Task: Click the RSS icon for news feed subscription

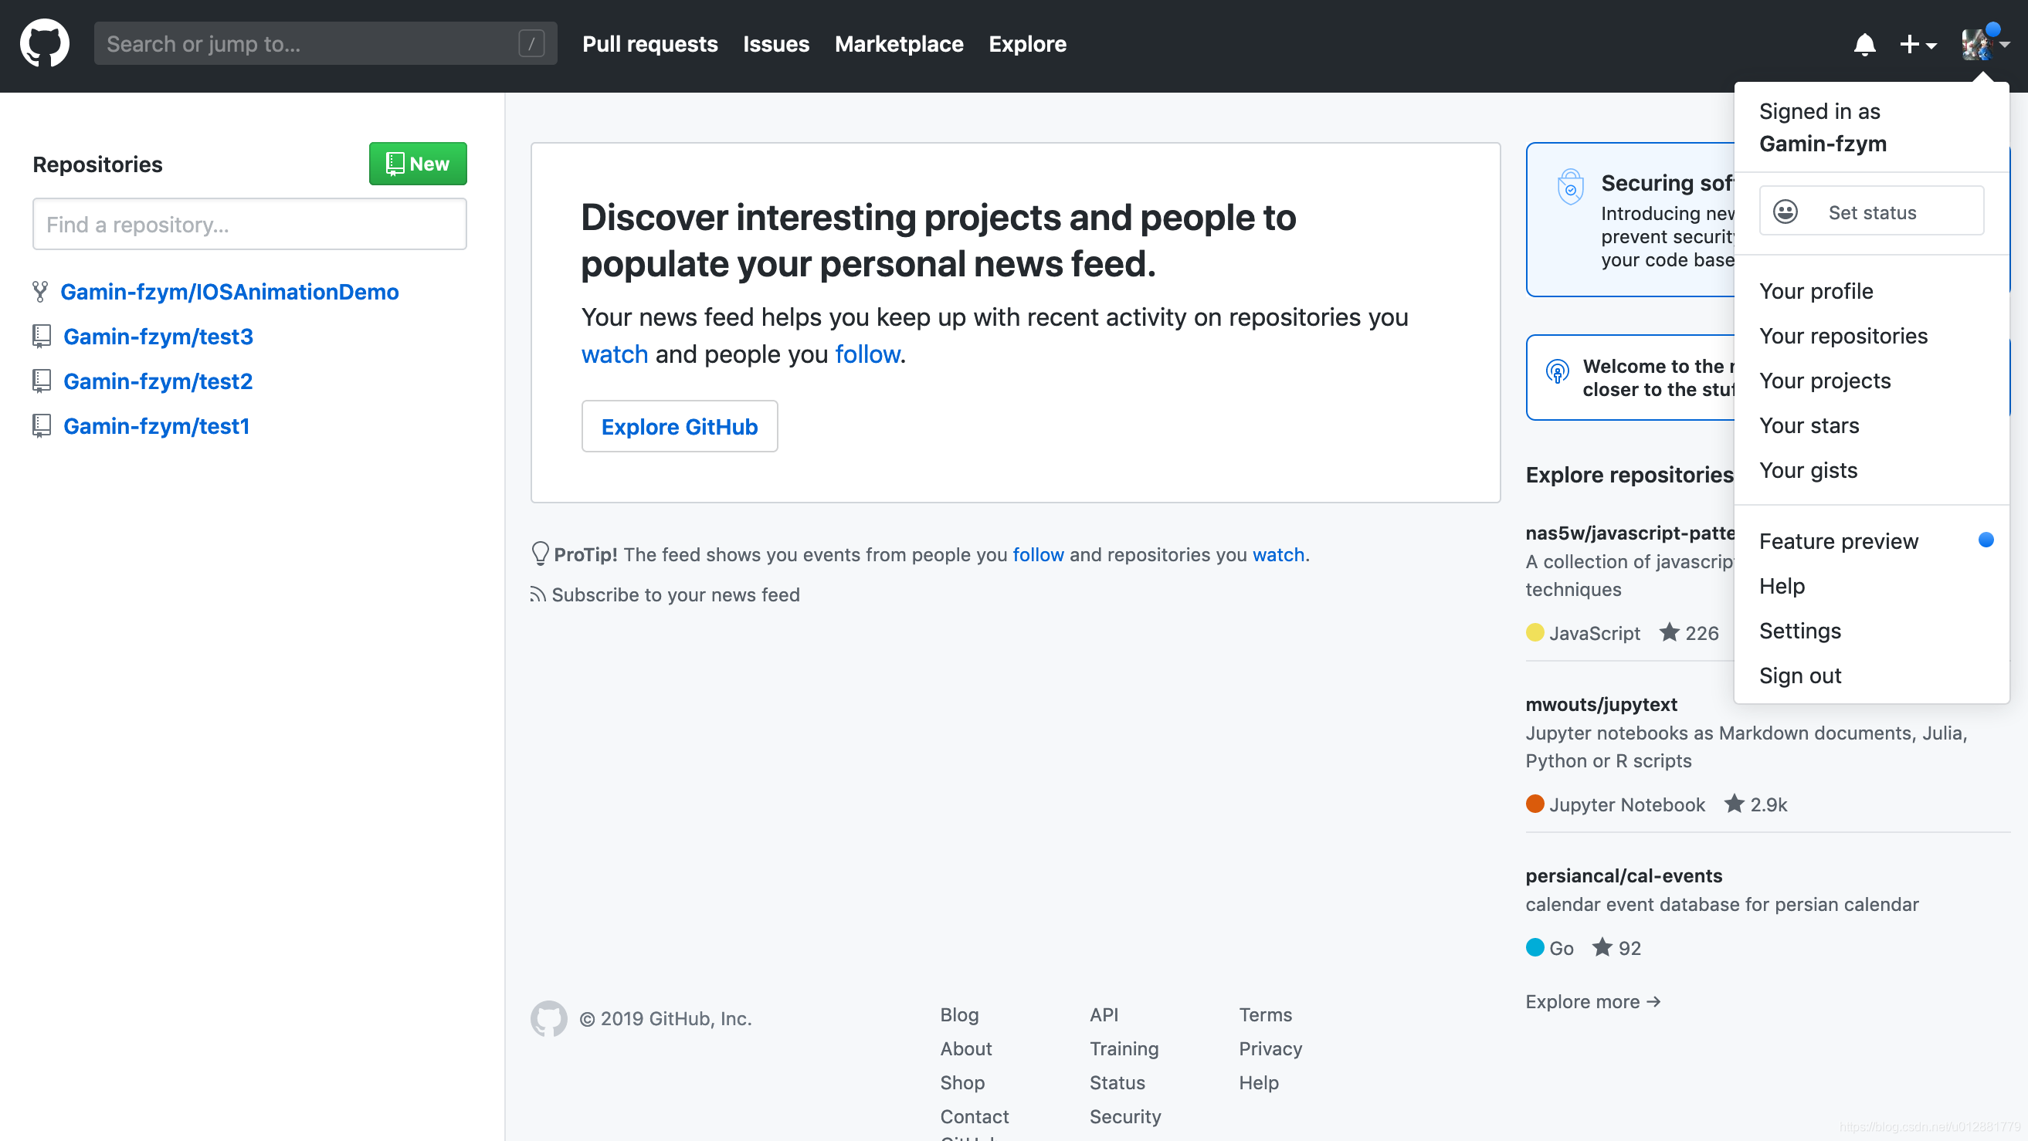Action: 538,594
